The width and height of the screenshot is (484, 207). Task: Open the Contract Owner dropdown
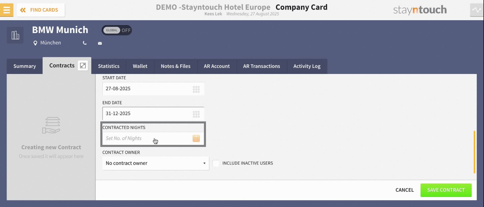(156, 163)
